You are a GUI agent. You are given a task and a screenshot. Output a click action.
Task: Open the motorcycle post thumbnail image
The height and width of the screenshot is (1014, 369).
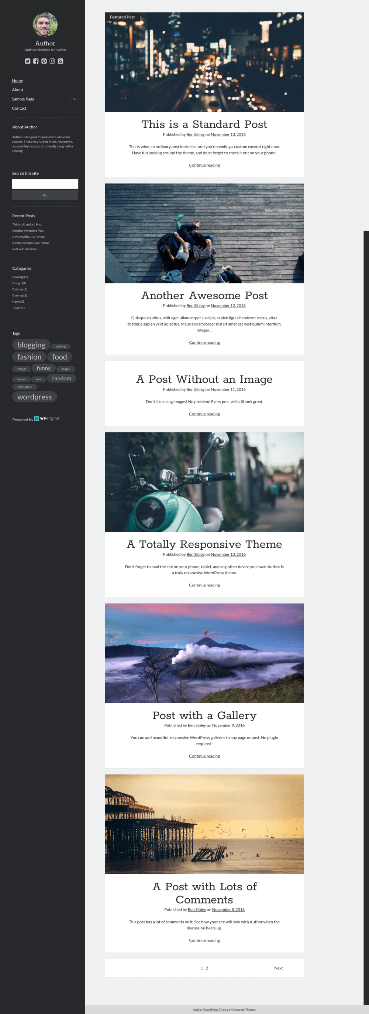(x=204, y=482)
